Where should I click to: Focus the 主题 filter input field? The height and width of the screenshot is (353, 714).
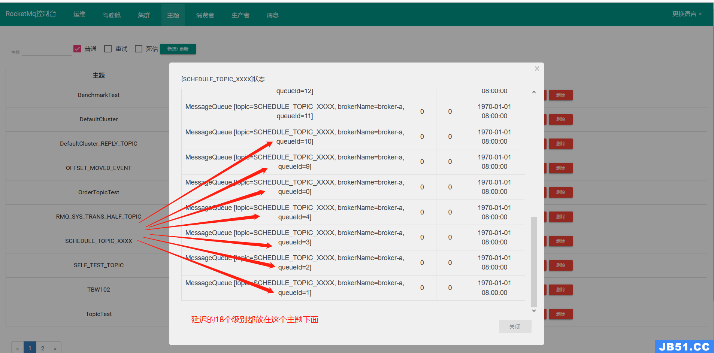(x=47, y=52)
